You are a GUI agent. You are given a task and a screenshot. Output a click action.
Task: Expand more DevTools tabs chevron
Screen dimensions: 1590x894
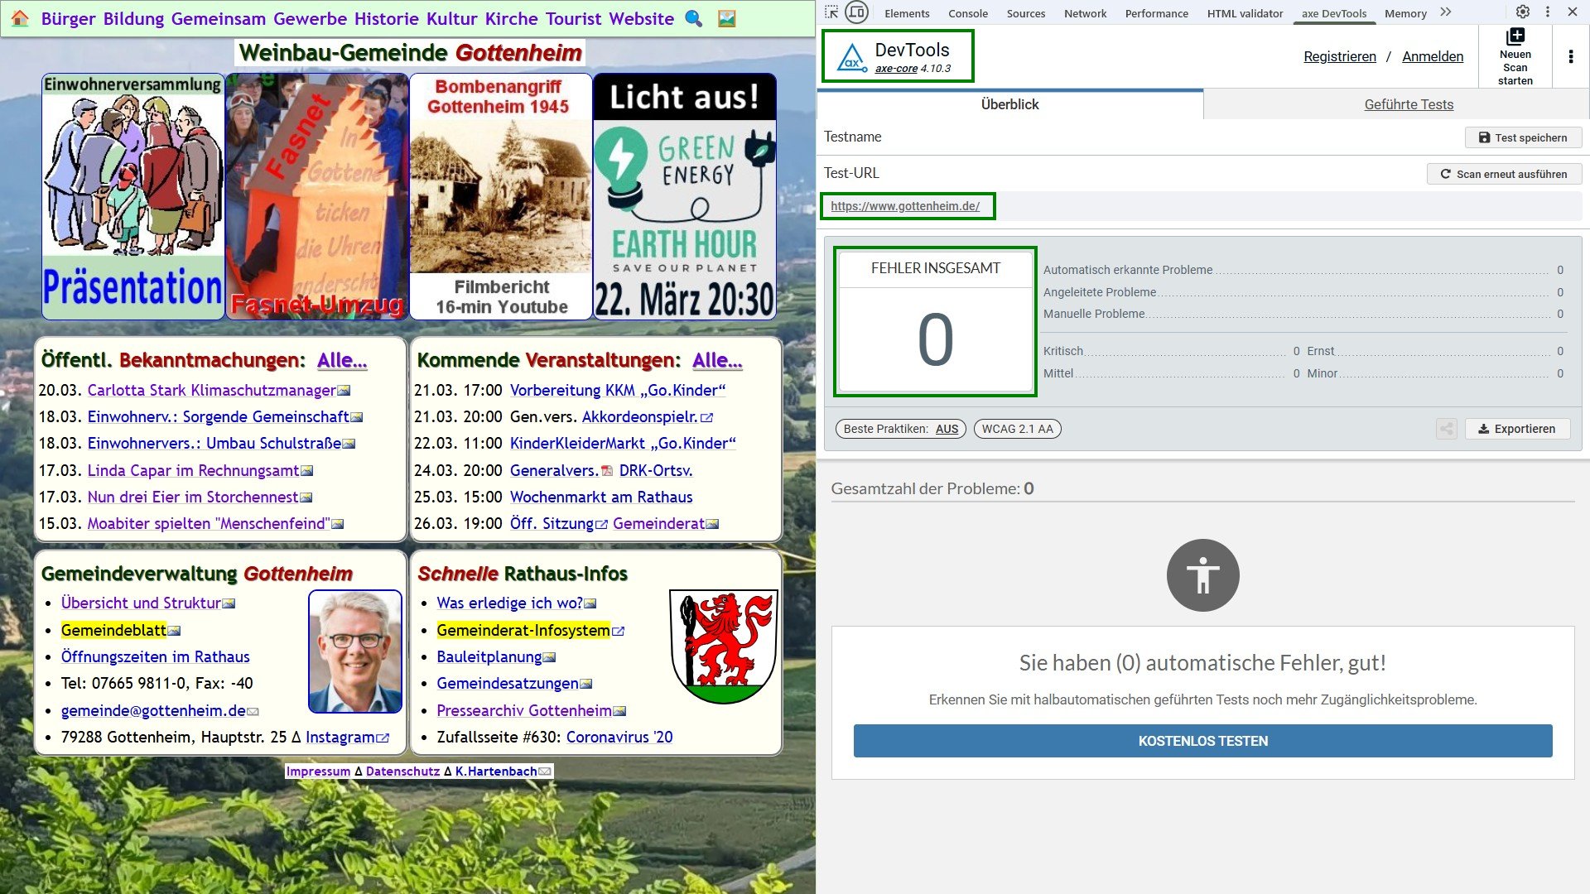1446,12
